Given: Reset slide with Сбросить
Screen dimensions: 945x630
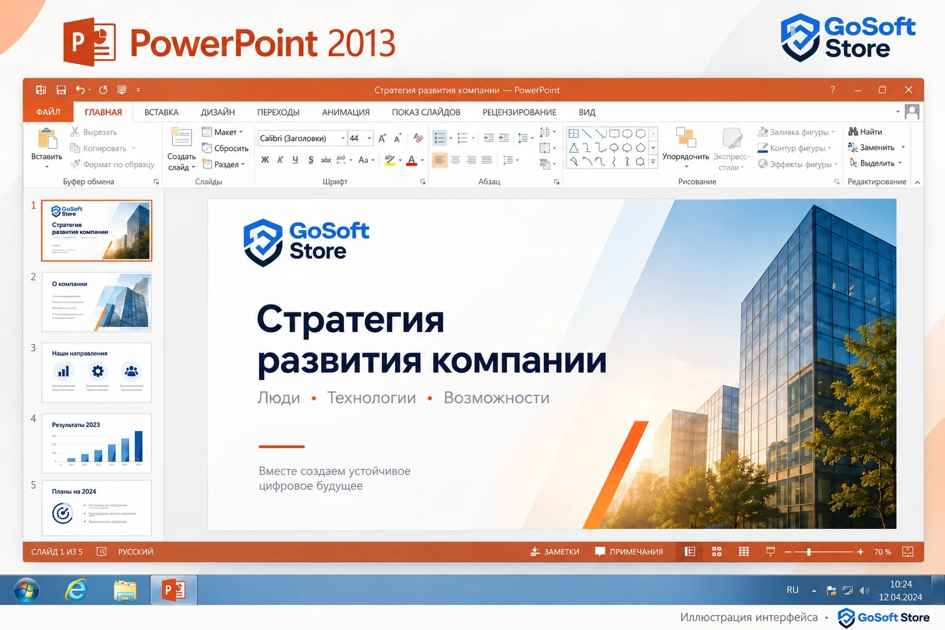Looking at the screenshot, I should pyautogui.click(x=225, y=148).
